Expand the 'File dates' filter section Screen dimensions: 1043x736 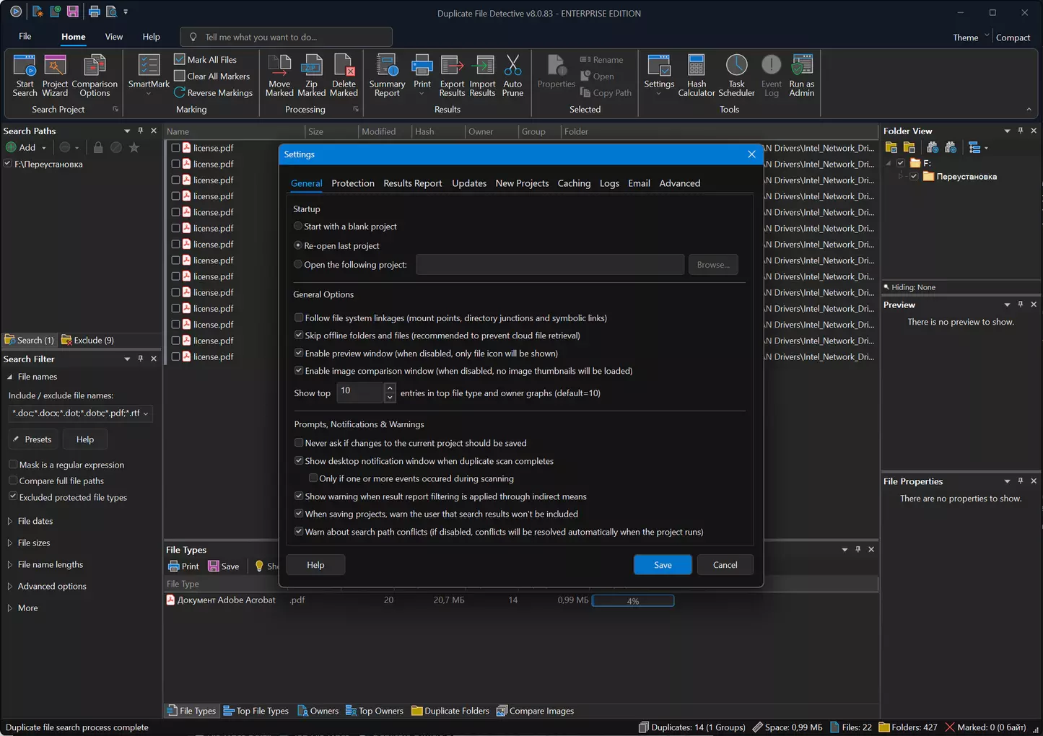[10, 521]
